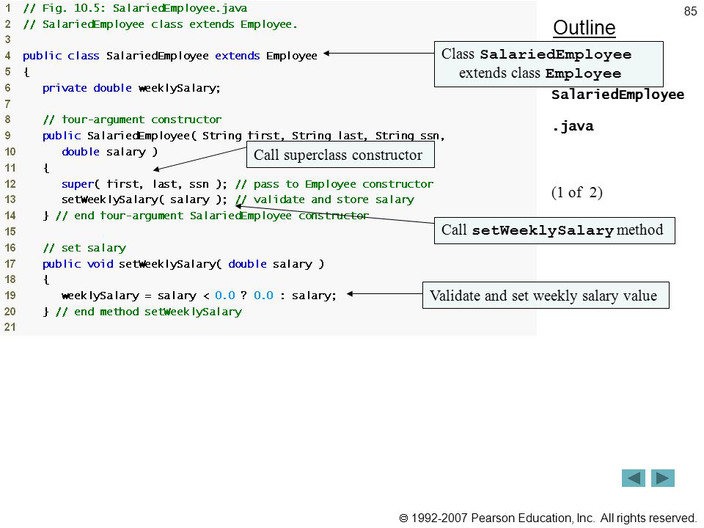
Task: Select the '// set salary' comment
Action: click(84, 248)
